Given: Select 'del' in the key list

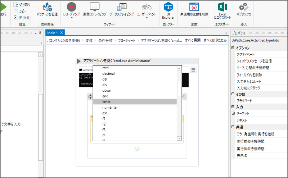Looking at the screenshot, I should 135,79.
